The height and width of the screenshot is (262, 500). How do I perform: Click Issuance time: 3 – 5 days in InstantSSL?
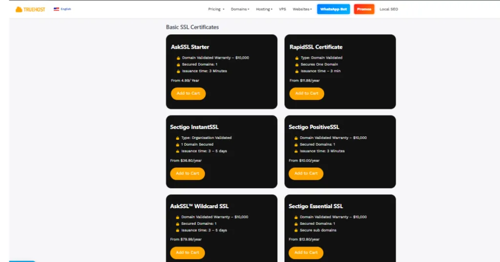click(204, 151)
